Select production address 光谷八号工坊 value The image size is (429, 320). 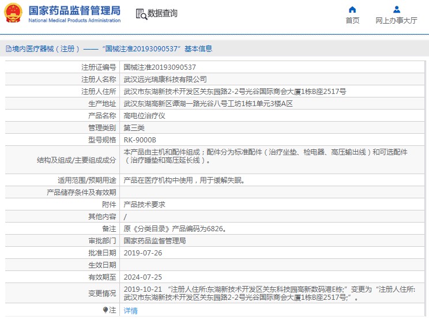[x=208, y=104]
